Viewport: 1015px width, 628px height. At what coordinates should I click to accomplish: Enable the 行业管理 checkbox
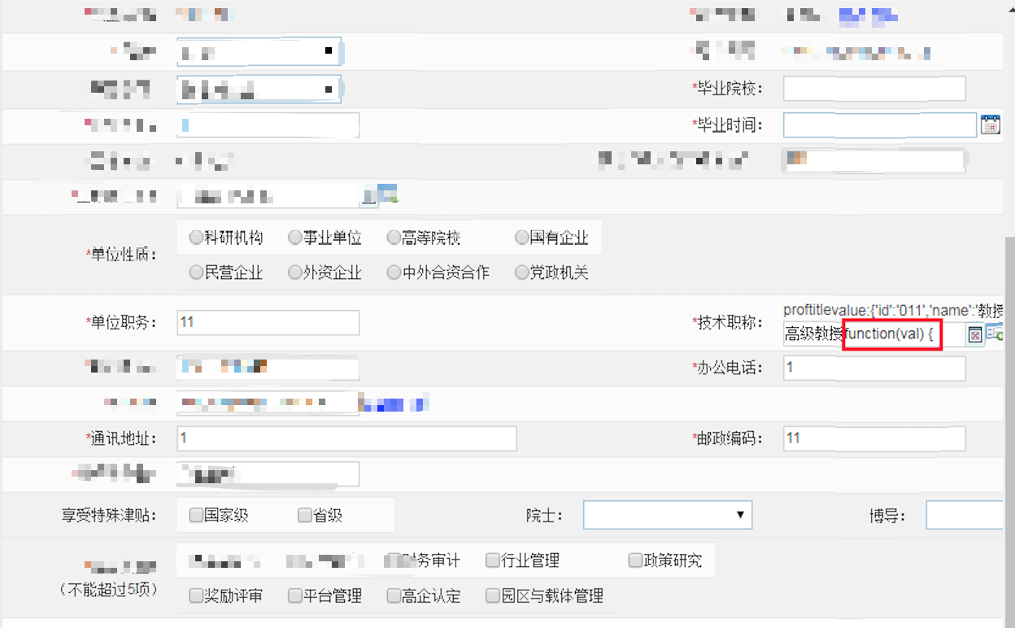pyautogui.click(x=492, y=560)
